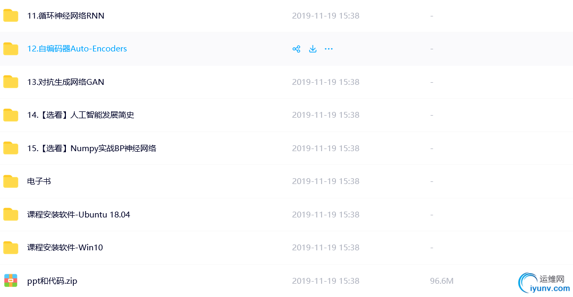
Task: Open the 11.循环神经网络RNN folder
Action: point(66,16)
